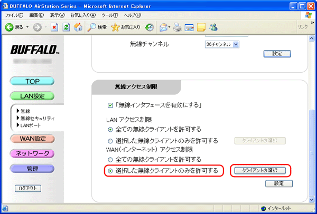Image resolution: width=317 pixels, height=214 pixels.
Task: Select LAN 全ての無線クライアントを許可する radio
Action: pyautogui.click(x=110, y=130)
